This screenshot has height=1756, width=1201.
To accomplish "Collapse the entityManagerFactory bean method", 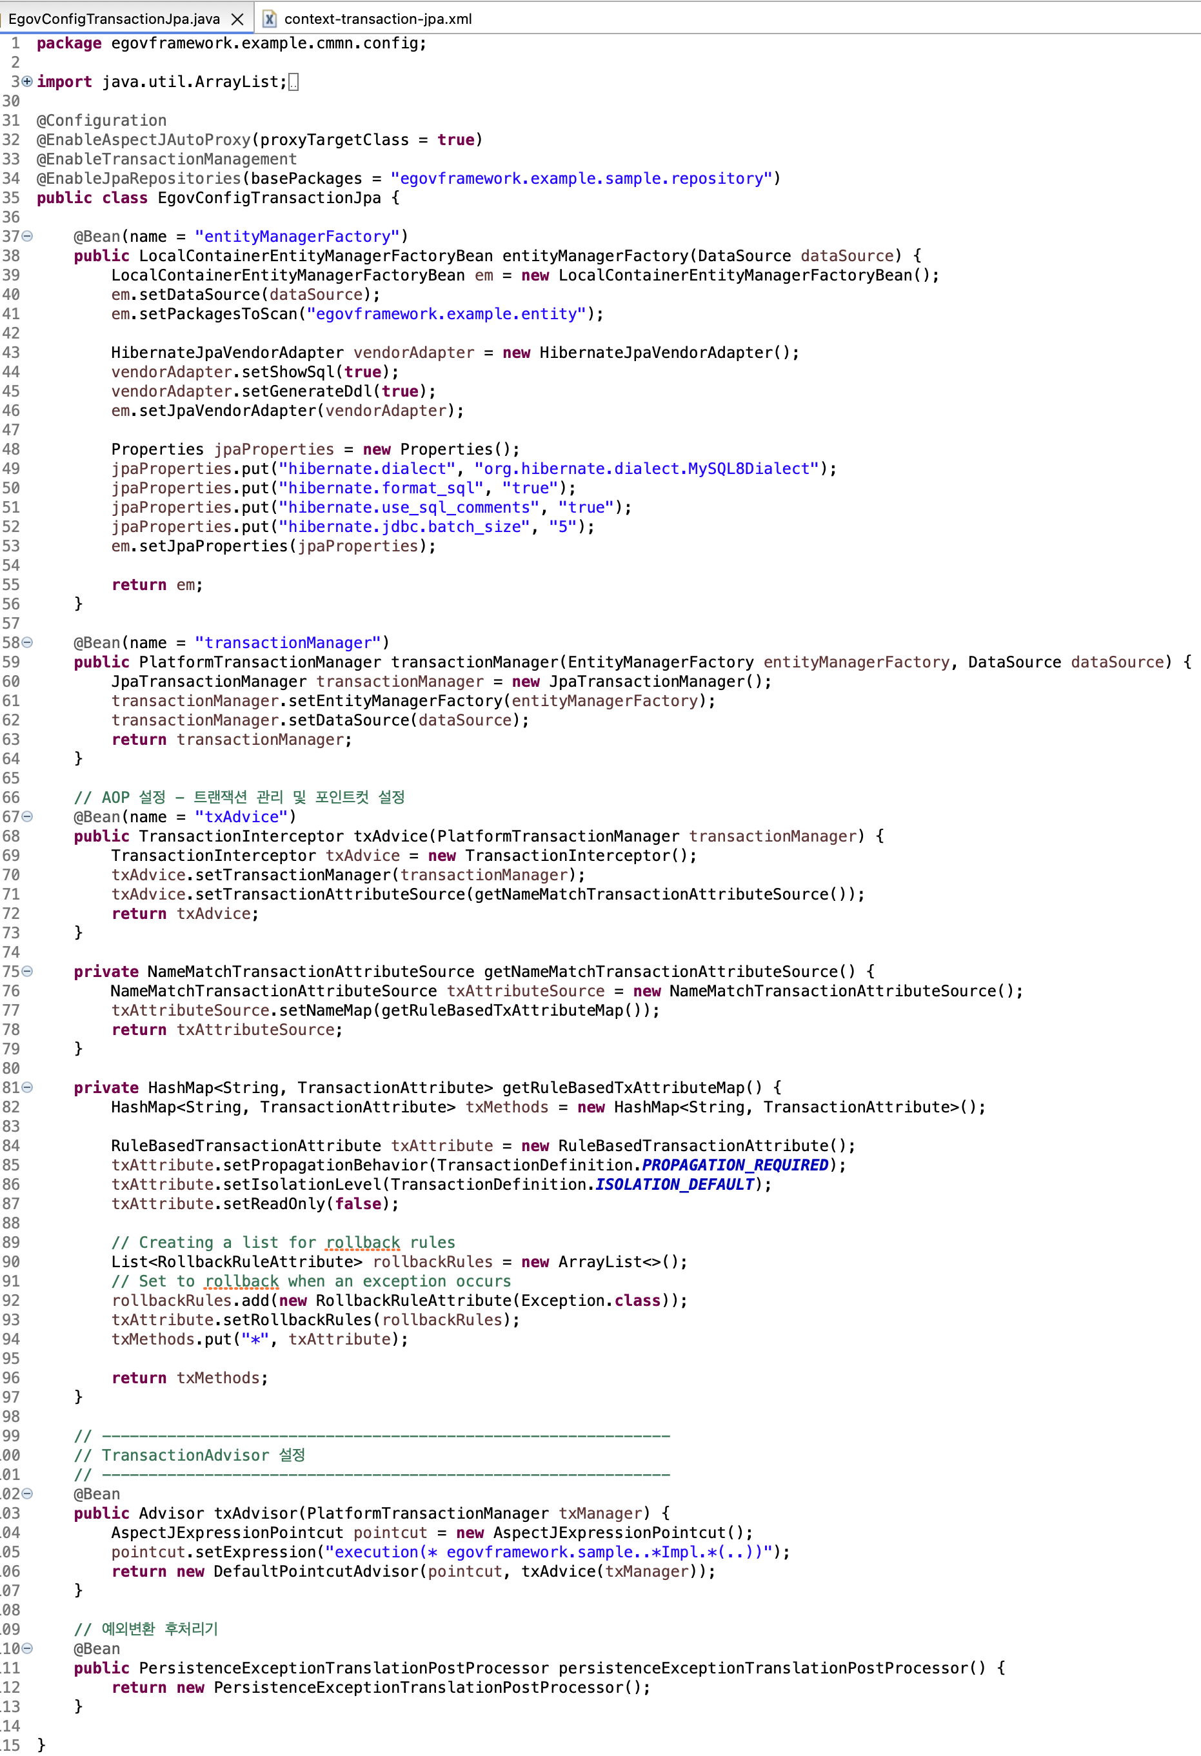I will (26, 237).
